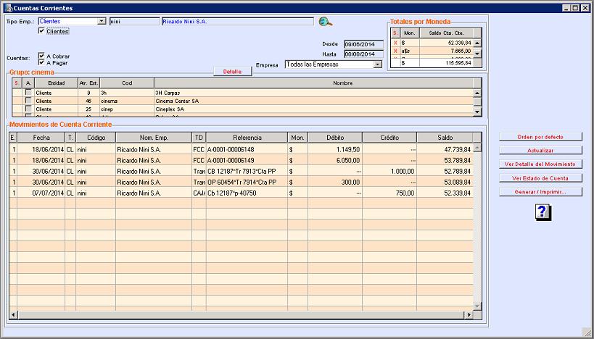Viewport: 594px width, 339px height.
Task: Click the Hasta date field
Action: click(363, 54)
